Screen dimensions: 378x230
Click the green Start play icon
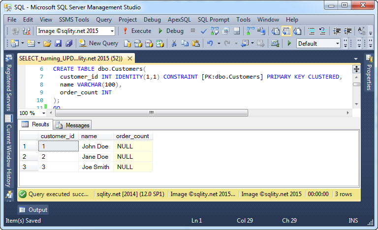click(289, 43)
